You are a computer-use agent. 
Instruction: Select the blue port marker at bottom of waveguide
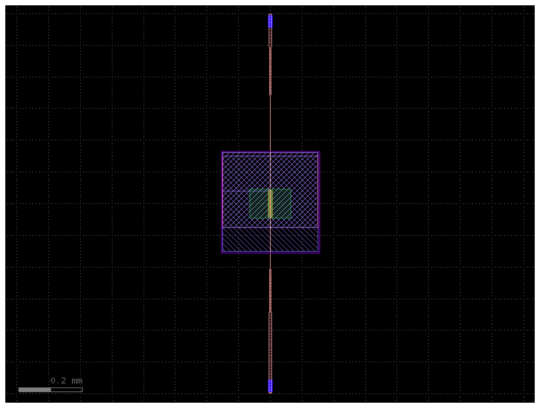tap(270, 386)
